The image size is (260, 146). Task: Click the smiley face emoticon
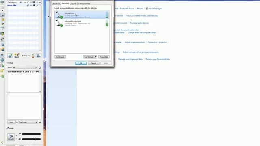pyautogui.click(x=15, y=54)
